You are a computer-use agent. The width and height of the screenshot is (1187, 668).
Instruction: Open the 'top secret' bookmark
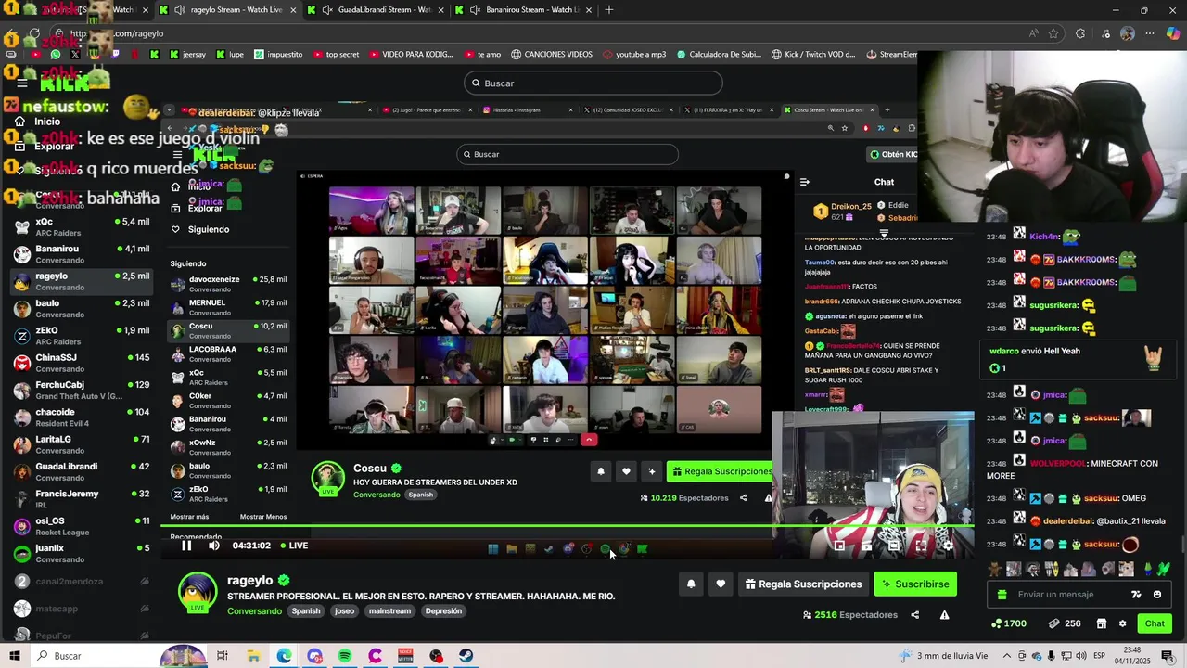(x=336, y=55)
